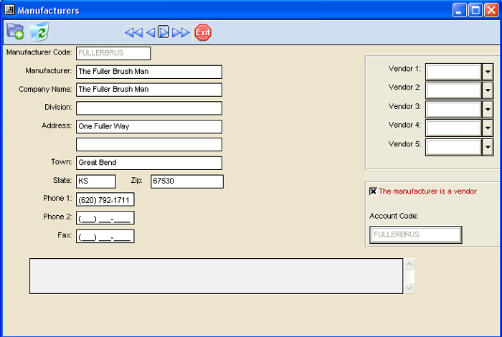
Task: Close the Manufacturers window
Action: [x=491, y=10]
